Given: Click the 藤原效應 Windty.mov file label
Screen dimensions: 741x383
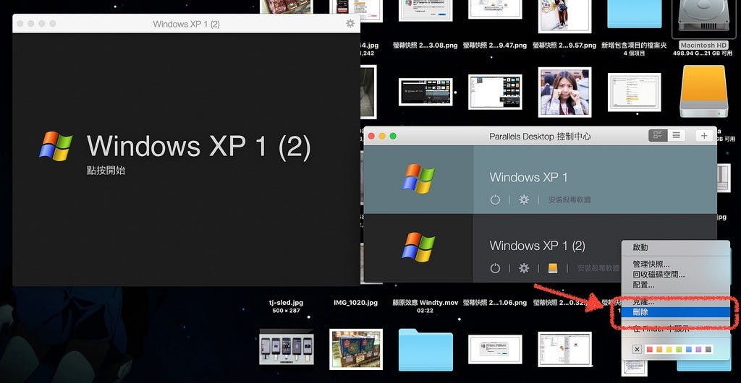Looking at the screenshot, I should (x=425, y=303).
